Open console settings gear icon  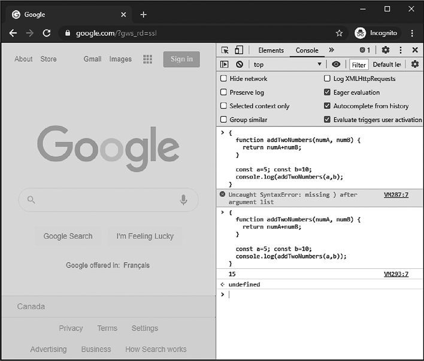click(414, 65)
